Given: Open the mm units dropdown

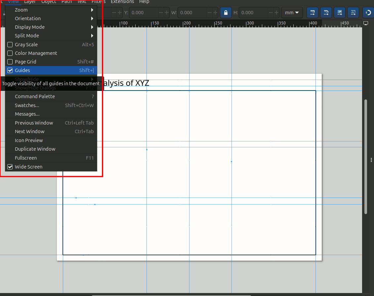Looking at the screenshot, I should pyautogui.click(x=292, y=13).
